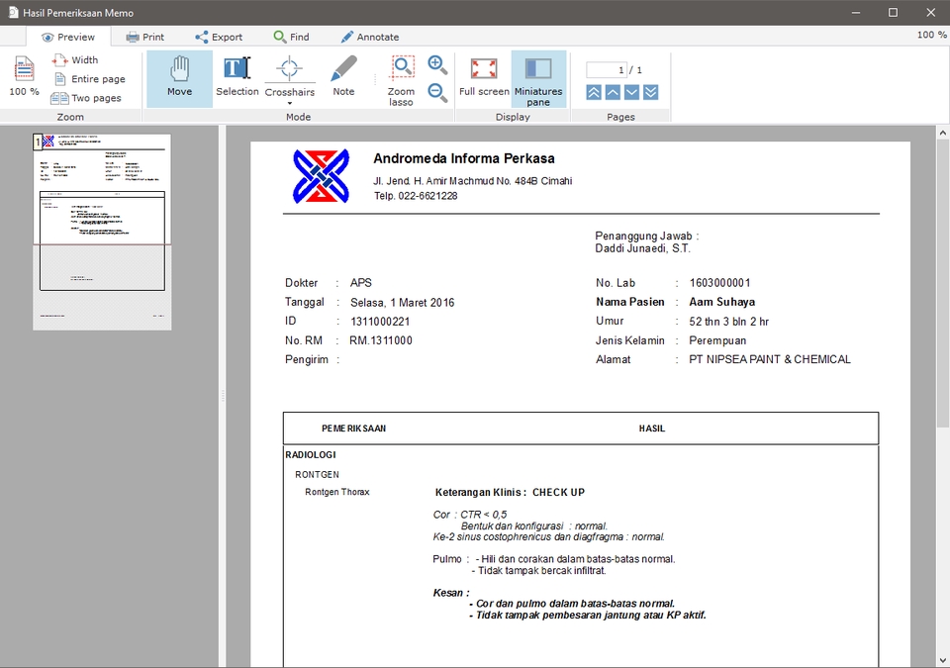Click the 'Telp. 022-6621228' line

[416, 196]
